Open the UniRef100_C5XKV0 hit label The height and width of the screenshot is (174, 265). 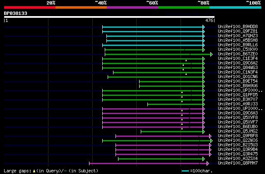(x=238, y=49)
